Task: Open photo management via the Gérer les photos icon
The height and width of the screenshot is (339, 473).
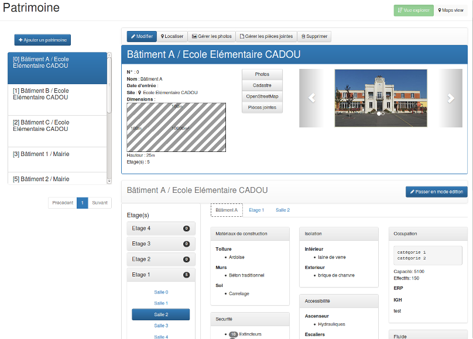Action: point(195,36)
